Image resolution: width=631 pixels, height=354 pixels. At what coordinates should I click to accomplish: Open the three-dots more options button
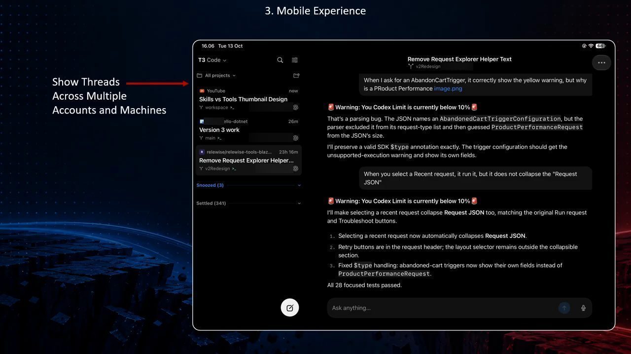(x=601, y=62)
